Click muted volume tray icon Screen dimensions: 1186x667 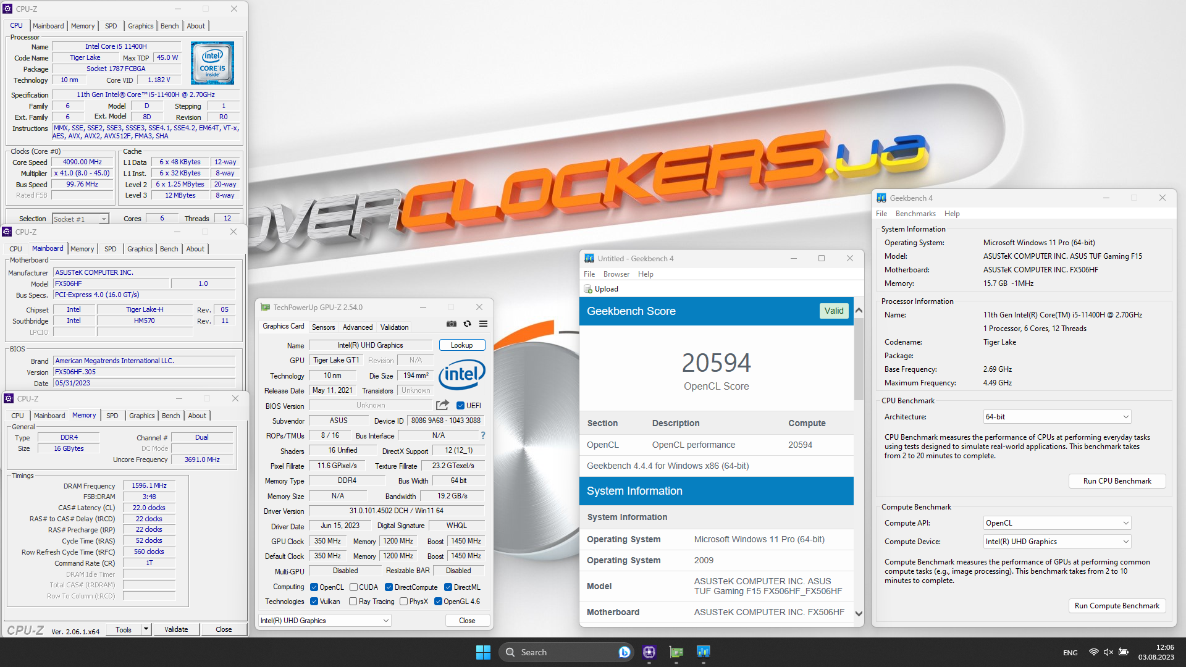tap(1108, 652)
